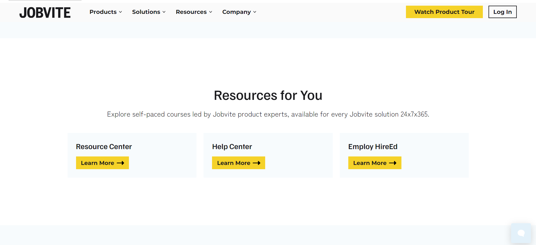
Task: Click the Resource Center card title
Action: pyautogui.click(x=104, y=147)
